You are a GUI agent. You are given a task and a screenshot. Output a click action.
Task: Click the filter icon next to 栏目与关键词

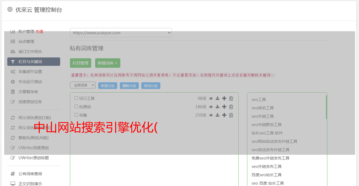13,62
